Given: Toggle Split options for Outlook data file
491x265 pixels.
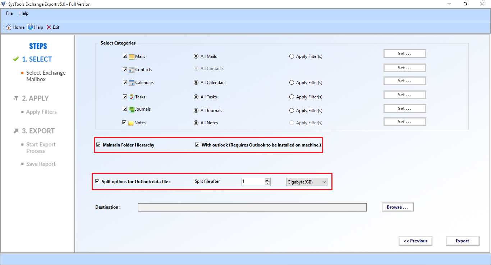Looking at the screenshot, I should coord(97,181).
